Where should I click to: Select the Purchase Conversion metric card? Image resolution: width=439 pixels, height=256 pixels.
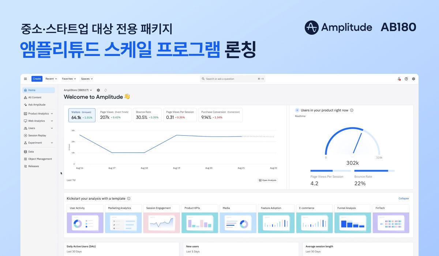click(220, 115)
